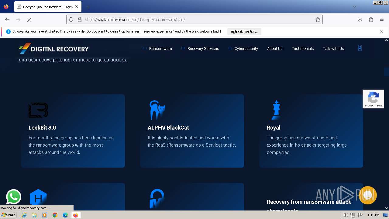The width and height of the screenshot is (389, 219).
Task: Click the blue padlock ransomware icon
Action: [x=157, y=199]
